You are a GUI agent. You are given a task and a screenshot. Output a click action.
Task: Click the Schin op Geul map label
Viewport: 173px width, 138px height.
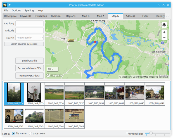pos(159,52)
